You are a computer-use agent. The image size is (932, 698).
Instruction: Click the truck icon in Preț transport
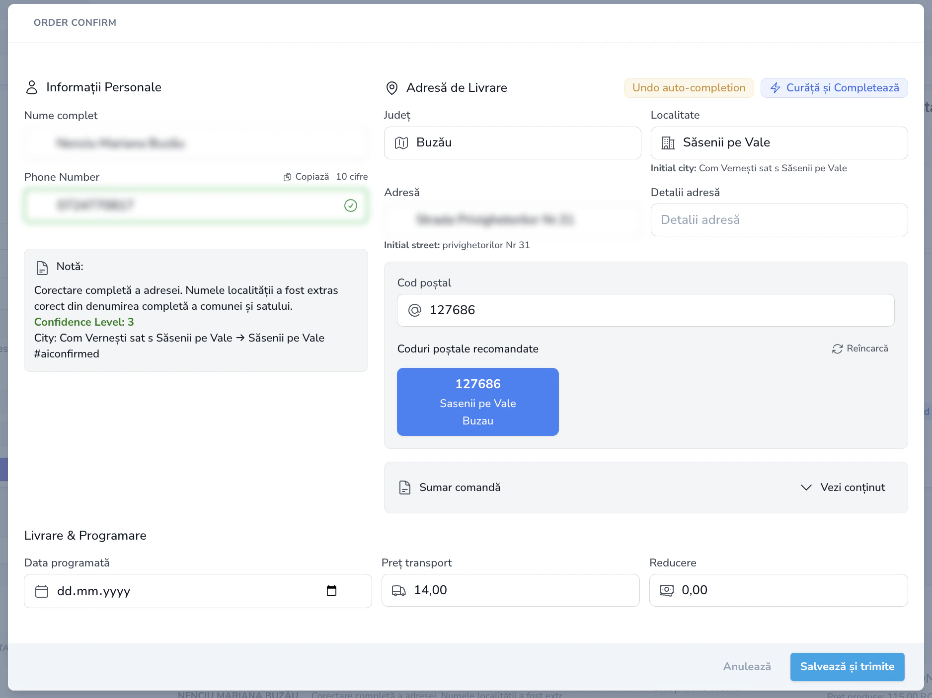click(399, 590)
